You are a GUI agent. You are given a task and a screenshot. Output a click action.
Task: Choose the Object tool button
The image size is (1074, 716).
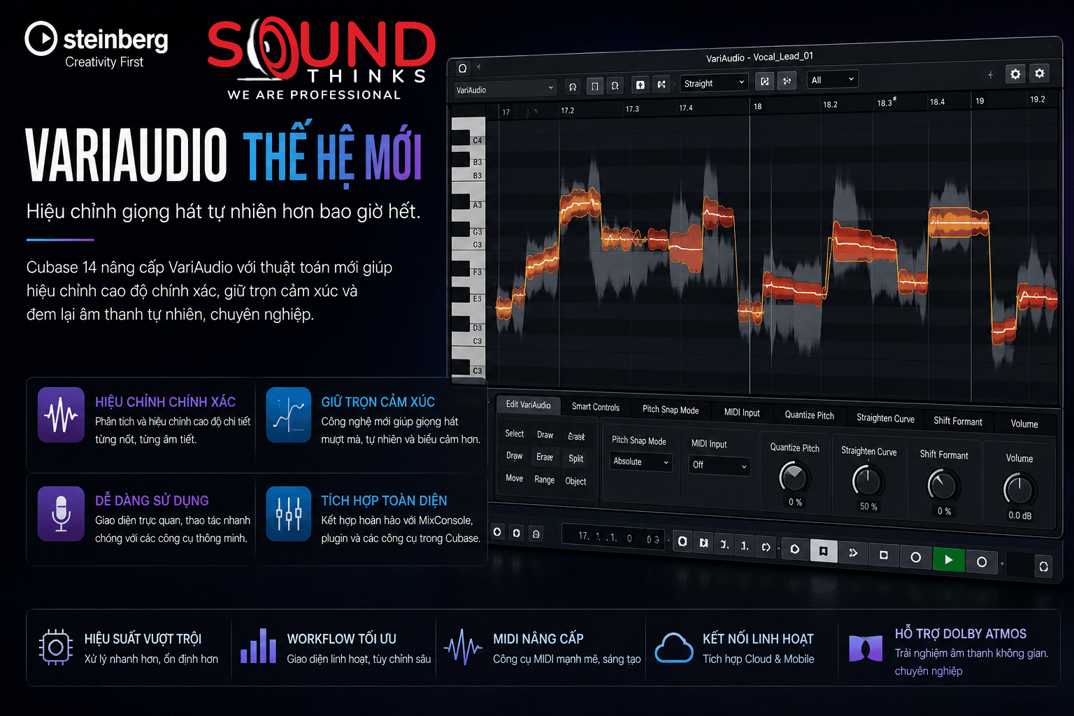[575, 481]
